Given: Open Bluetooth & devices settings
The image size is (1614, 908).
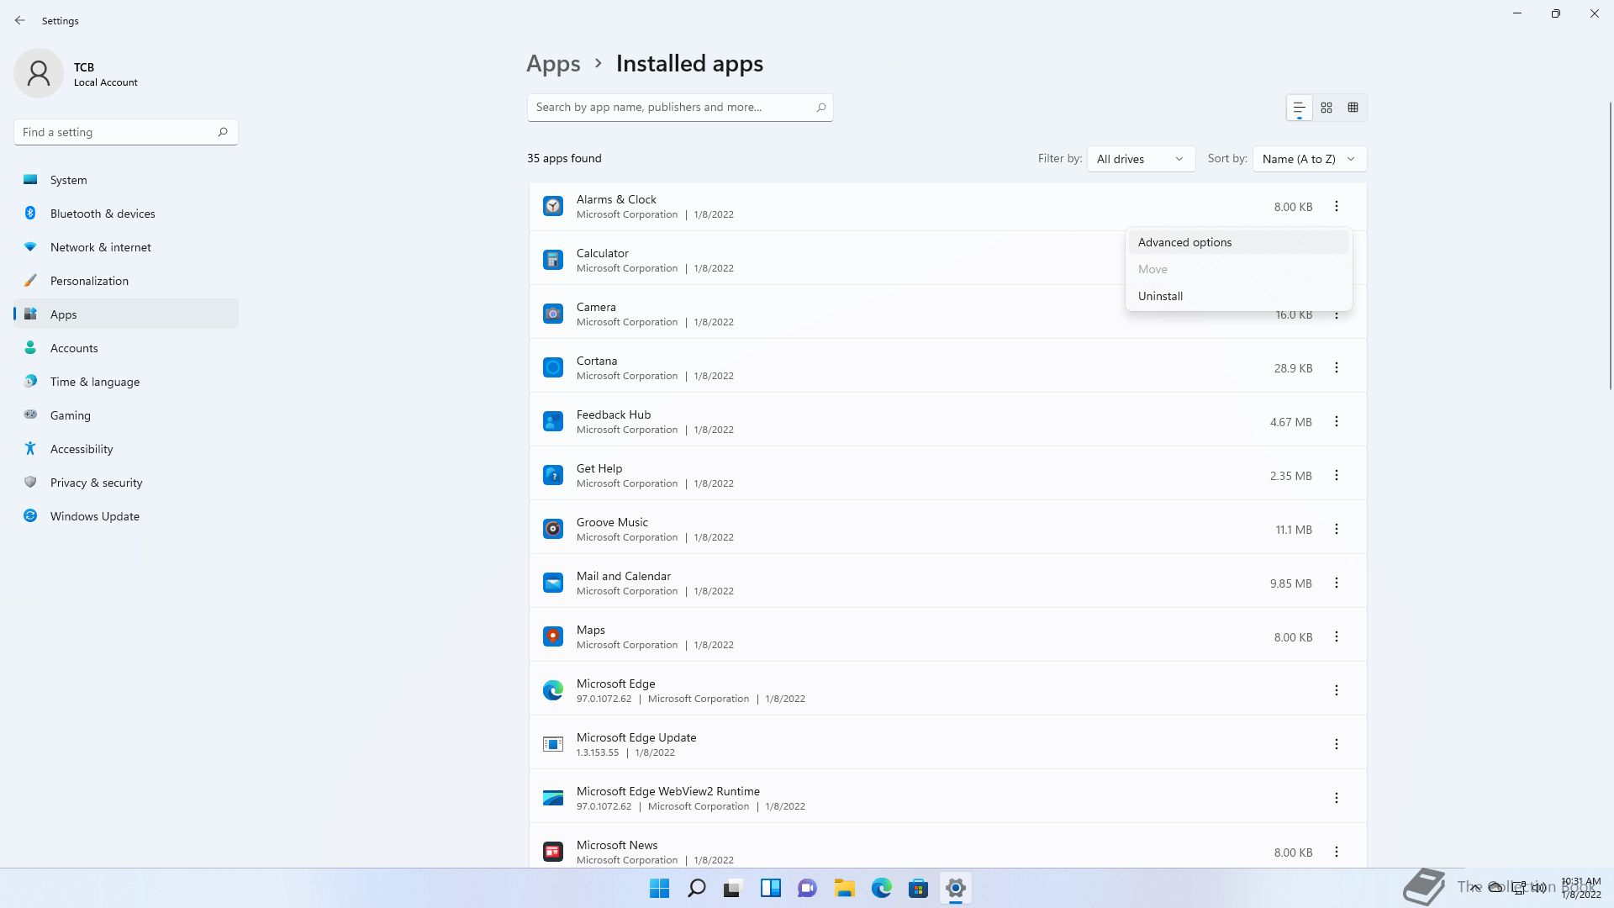Looking at the screenshot, I should pos(126,214).
